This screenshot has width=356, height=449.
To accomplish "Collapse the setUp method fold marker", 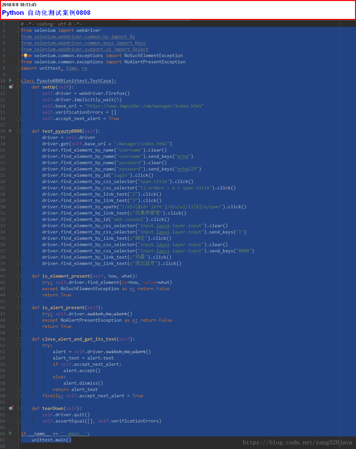I will click(x=19, y=87).
